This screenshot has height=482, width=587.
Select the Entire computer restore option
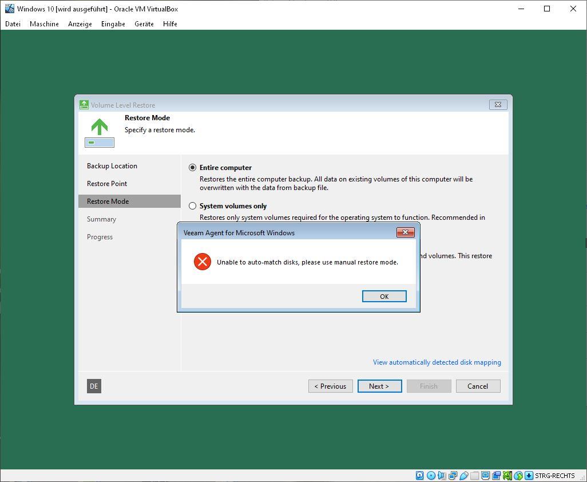[192, 167]
